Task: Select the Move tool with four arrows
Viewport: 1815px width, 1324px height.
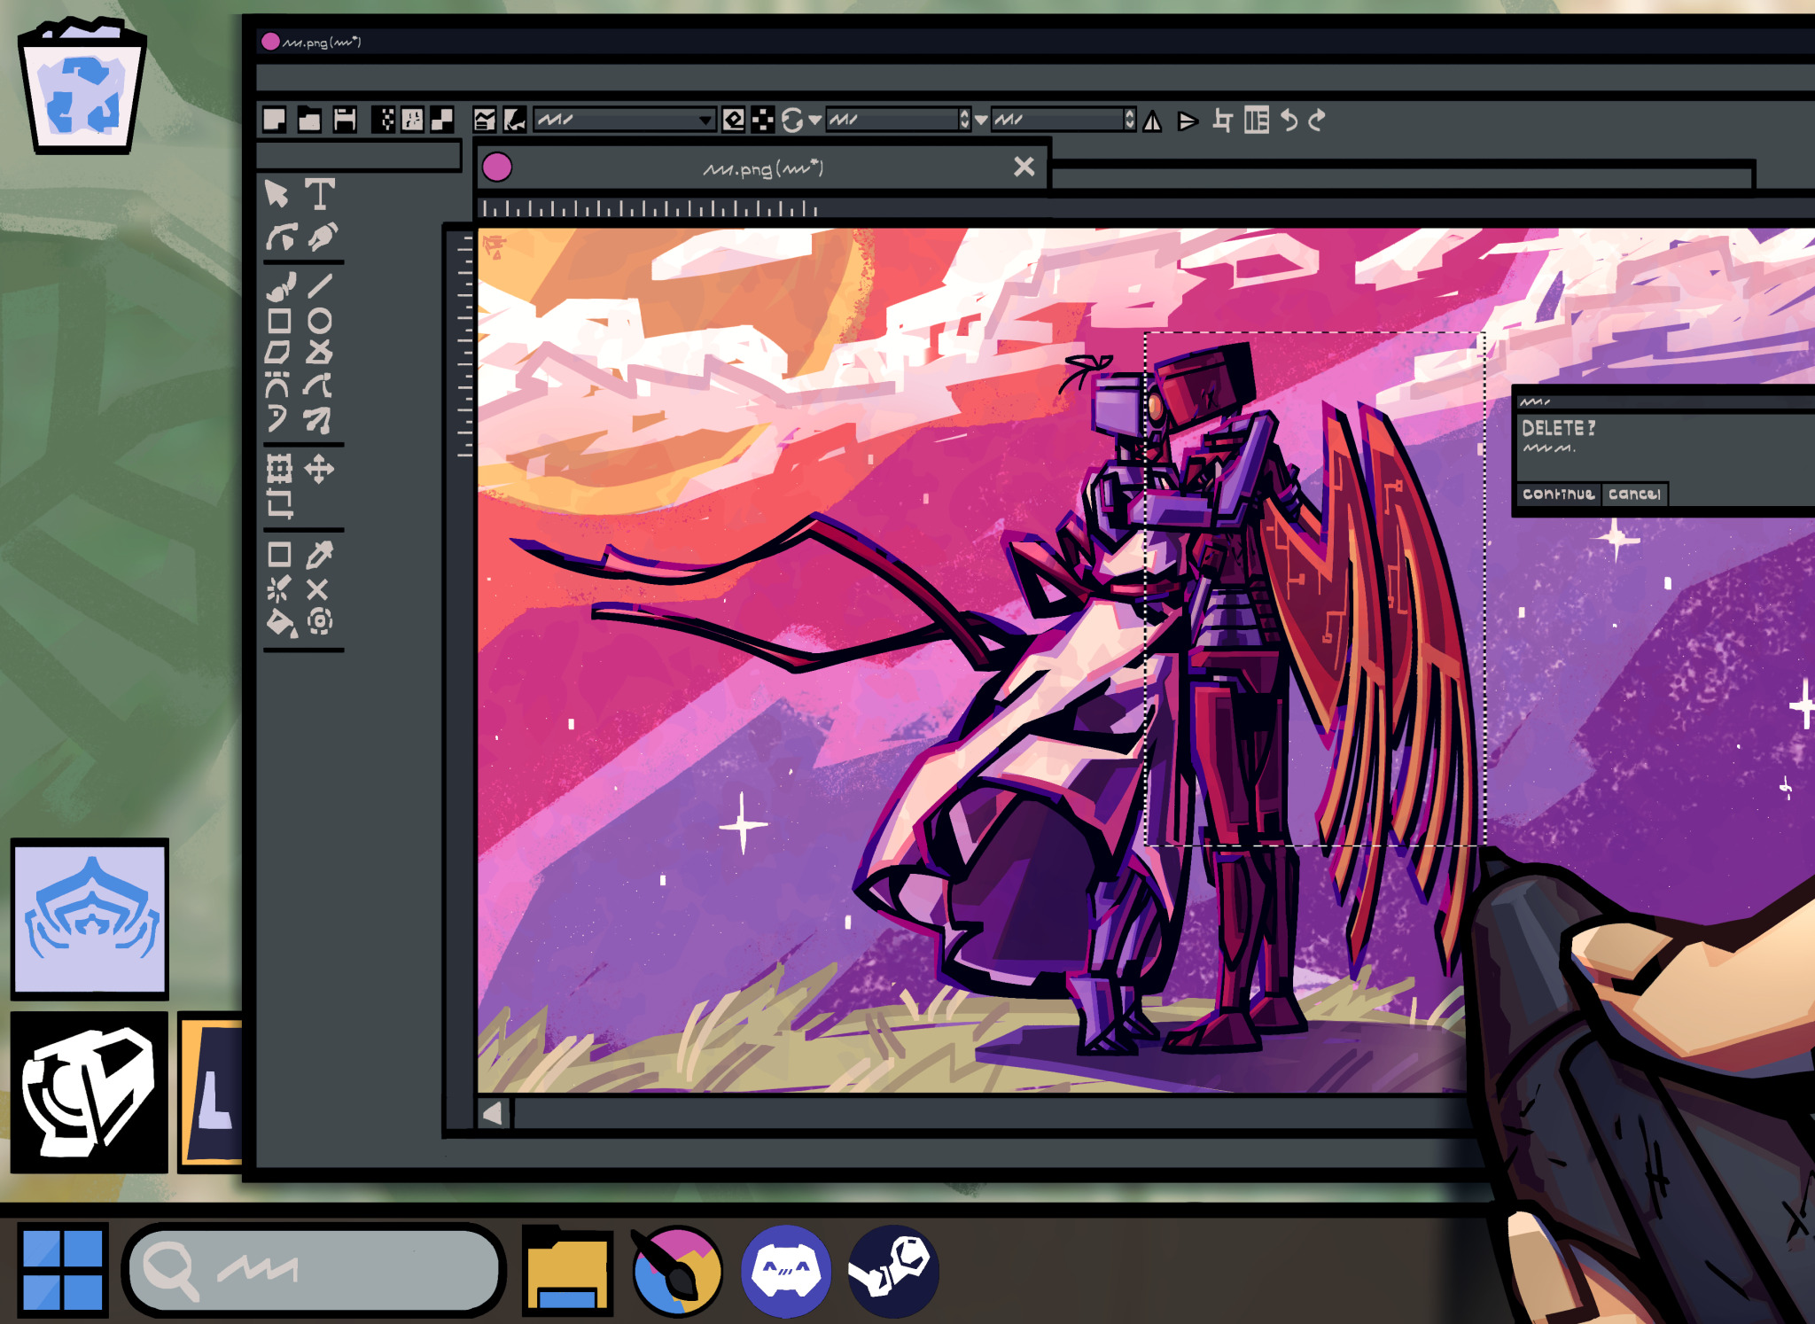Action: tap(319, 468)
